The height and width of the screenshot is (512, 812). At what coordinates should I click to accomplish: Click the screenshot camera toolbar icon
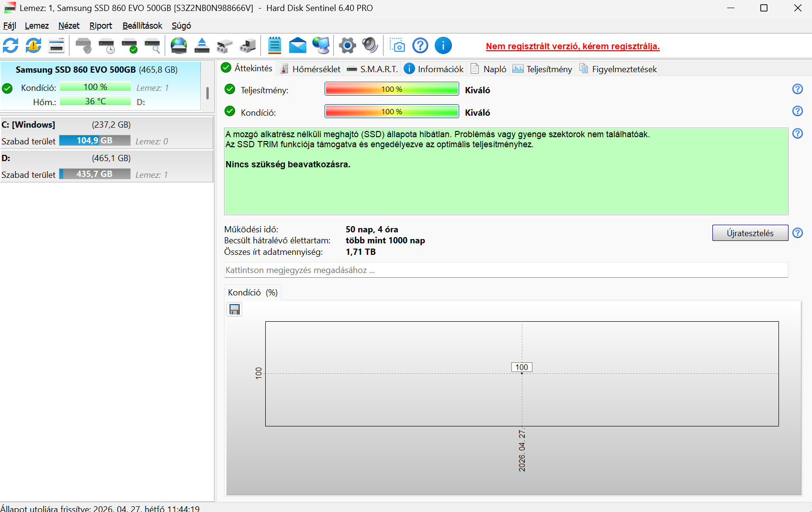[x=397, y=46]
